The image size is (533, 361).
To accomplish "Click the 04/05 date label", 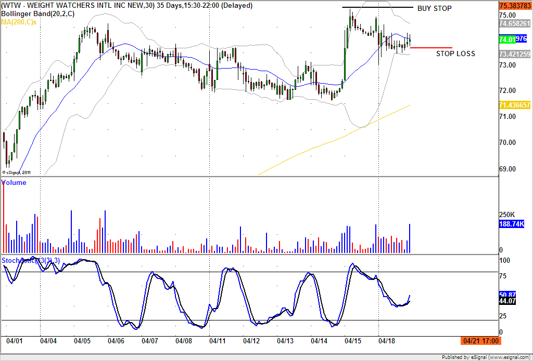I will tap(82, 341).
